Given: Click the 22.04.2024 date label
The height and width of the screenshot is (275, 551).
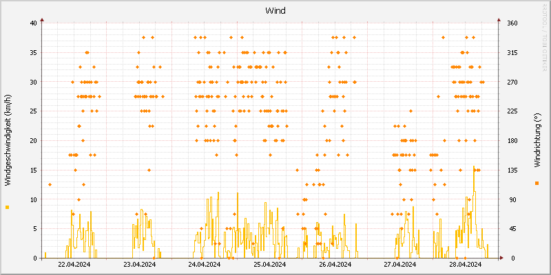Looking at the screenshot, I should (74, 265).
